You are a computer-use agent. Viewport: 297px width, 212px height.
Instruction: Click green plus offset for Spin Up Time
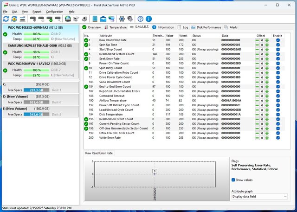click(x=267, y=45)
